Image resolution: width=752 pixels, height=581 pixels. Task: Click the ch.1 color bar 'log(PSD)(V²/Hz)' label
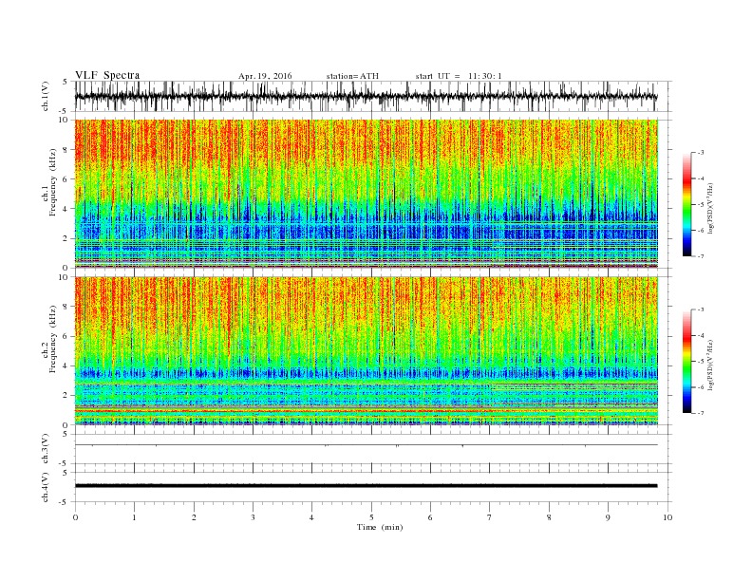(711, 208)
